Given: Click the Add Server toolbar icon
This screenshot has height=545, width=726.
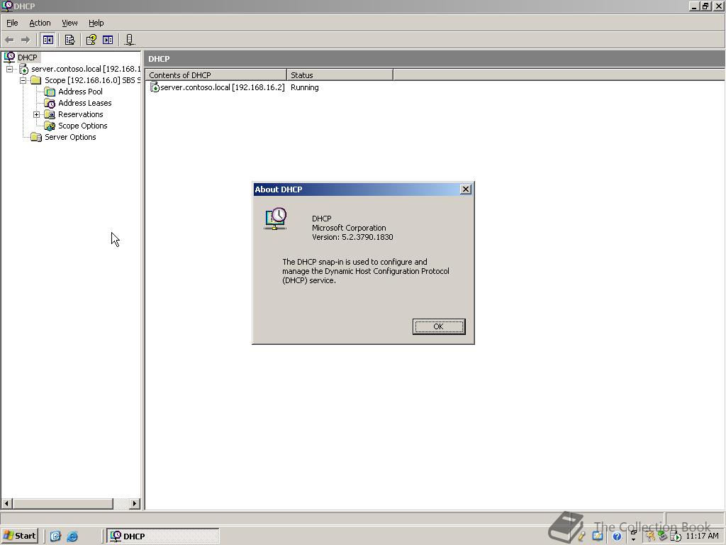Looking at the screenshot, I should point(130,40).
